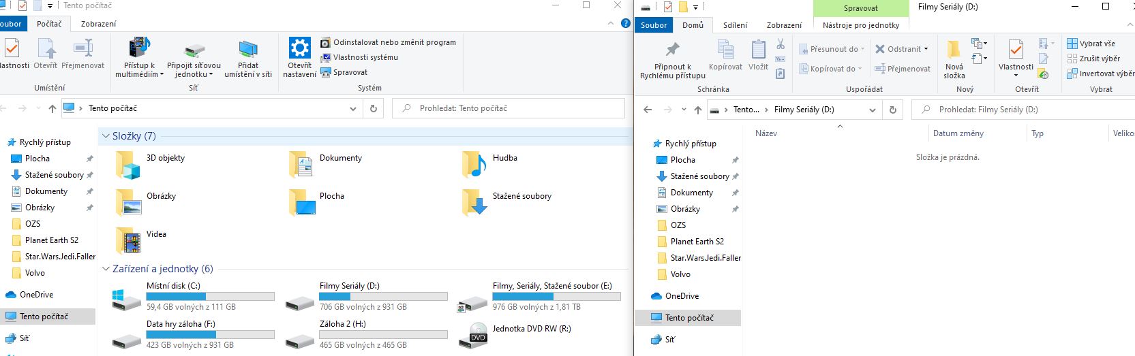Click Přidat umístění v síti icon
This screenshot has height=356, width=1135.
[248, 49]
